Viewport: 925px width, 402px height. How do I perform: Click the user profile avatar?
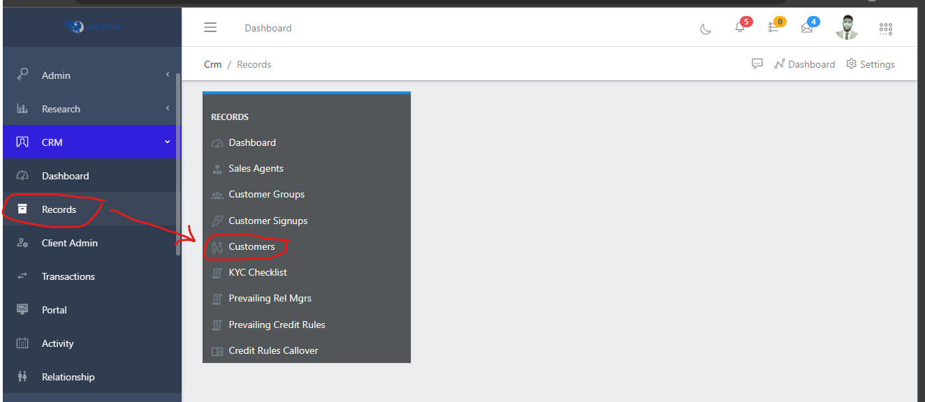click(x=847, y=28)
